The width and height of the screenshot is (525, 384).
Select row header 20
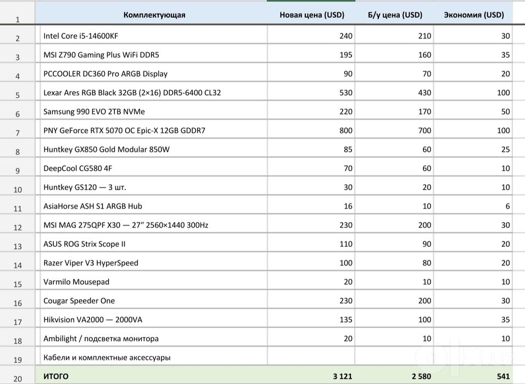pyautogui.click(x=18, y=376)
